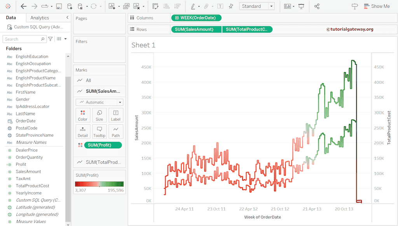This screenshot has width=398, height=226.
Task: Open the Automatic mark type dropdown
Action: pyautogui.click(x=99, y=102)
